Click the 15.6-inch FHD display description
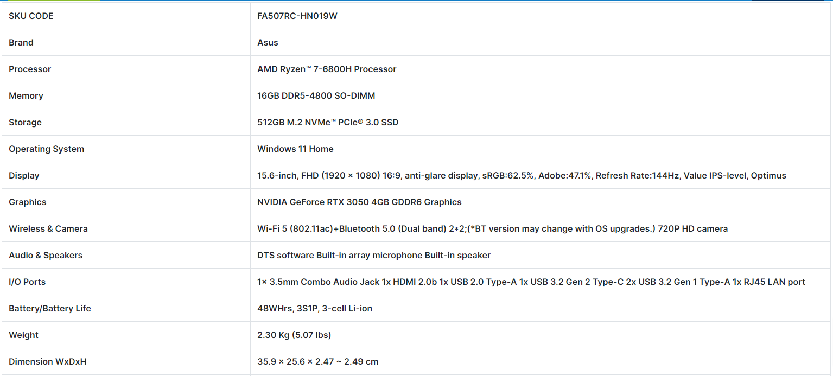The width and height of the screenshot is (833, 376). 521,176
